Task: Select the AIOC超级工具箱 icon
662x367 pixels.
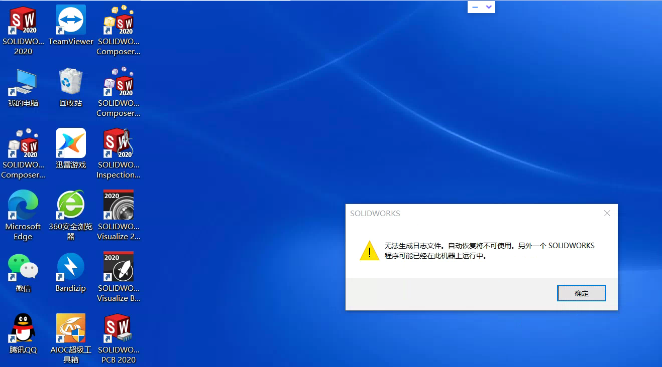Action: [71, 328]
